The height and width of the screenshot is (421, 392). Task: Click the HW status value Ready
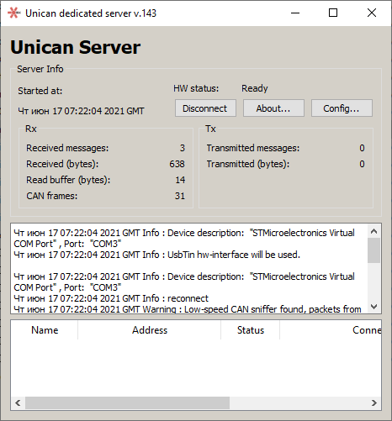255,88
